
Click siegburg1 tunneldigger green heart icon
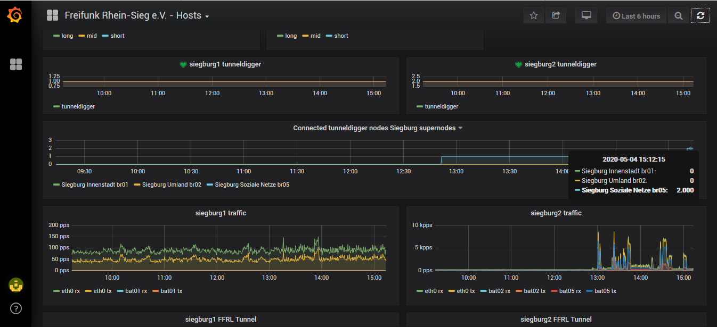[183, 64]
